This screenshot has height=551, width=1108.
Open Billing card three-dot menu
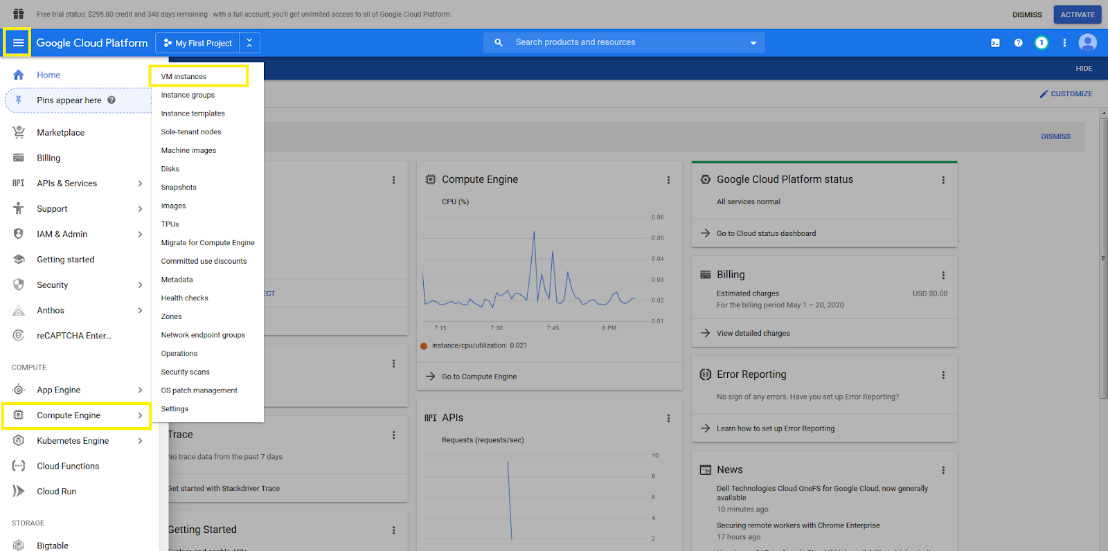943,275
